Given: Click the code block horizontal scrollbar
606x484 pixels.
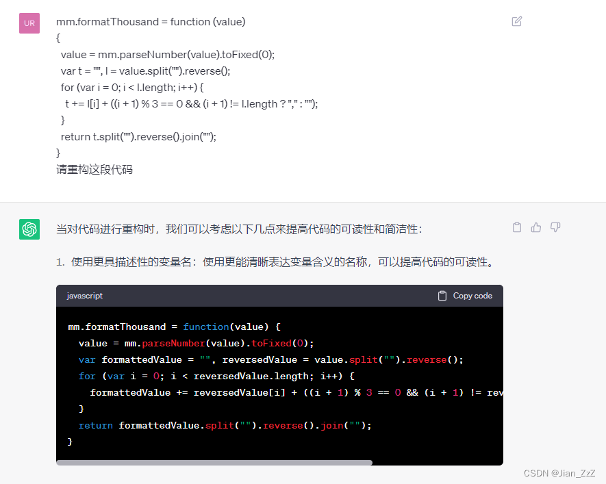Looking at the screenshot, I should [214, 462].
